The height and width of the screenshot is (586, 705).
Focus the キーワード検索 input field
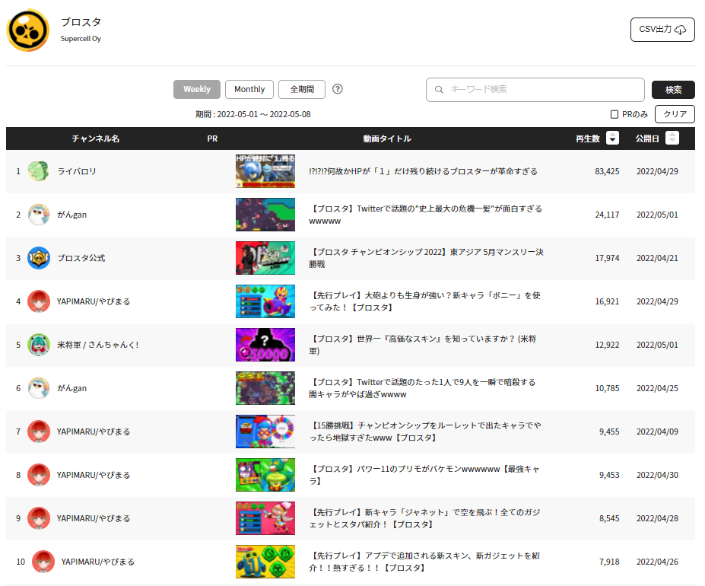pyautogui.click(x=535, y=90)
